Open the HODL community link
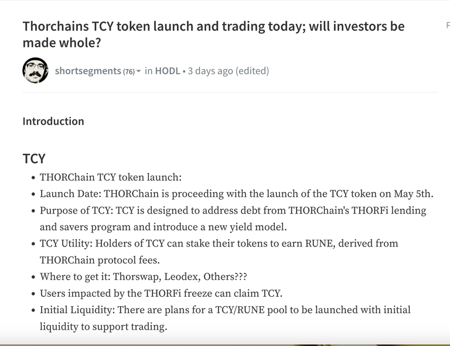This screenshot has height=346, width=450. (x=168, y=71)
